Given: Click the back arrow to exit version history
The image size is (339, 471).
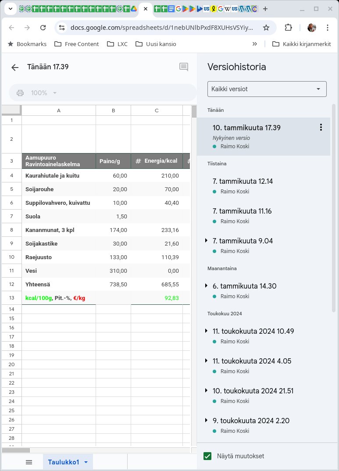Looking at the screenshot, I should pyautogui.click(x=15, y=67).
